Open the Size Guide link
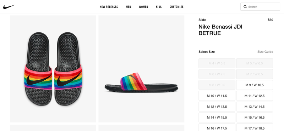284x131 pixels. [265, 52]
